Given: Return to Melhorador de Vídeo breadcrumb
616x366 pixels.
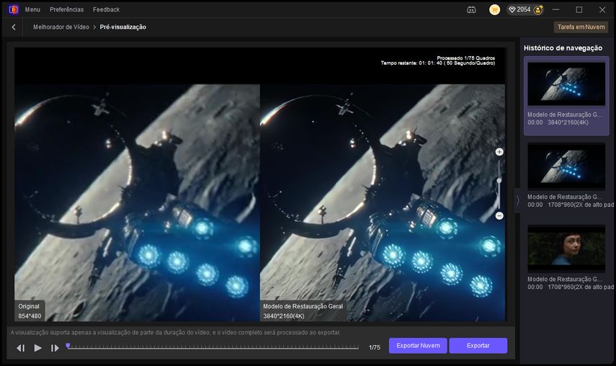Looking at the screenshot, I should (x=61, y=27).
